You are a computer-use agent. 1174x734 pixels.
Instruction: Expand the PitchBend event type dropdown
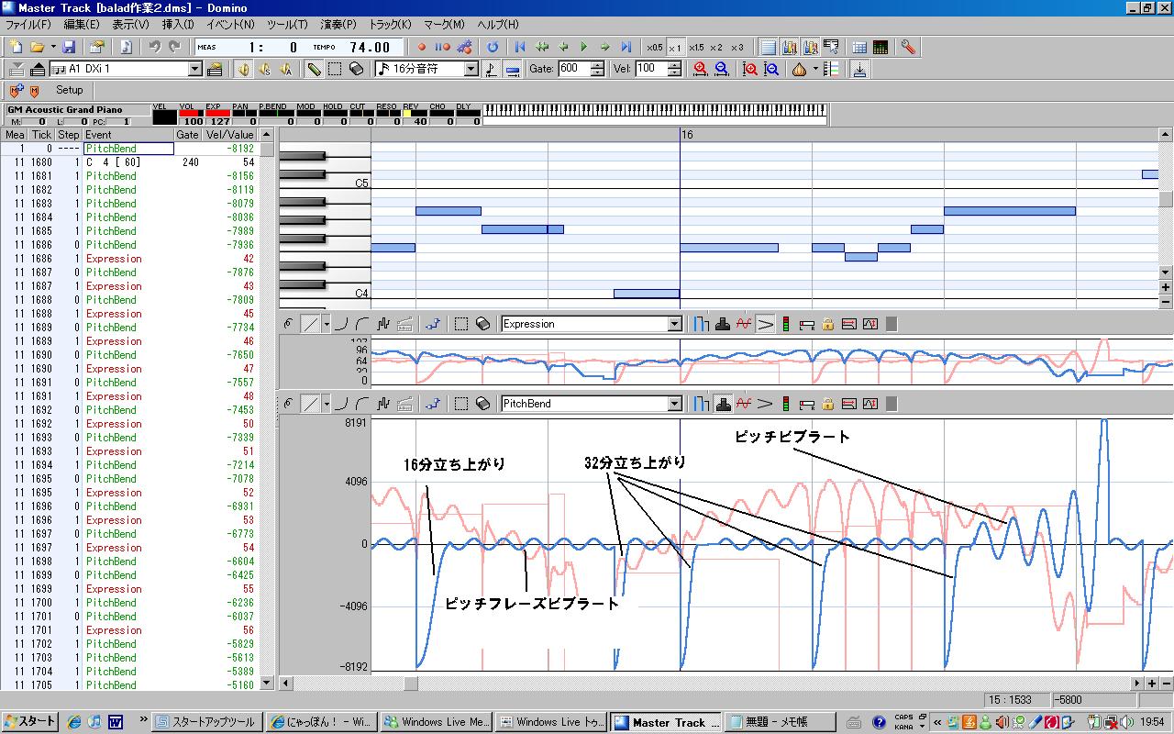click(675, 404)
